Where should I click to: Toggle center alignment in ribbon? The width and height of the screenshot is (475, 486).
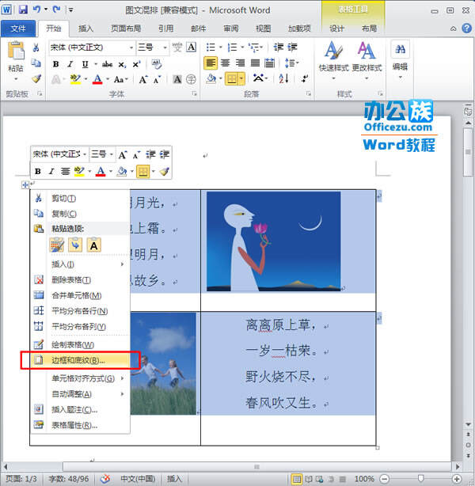point(225,63)
